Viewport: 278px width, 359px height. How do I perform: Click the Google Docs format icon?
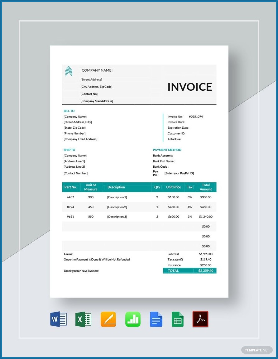pos(156,319)
